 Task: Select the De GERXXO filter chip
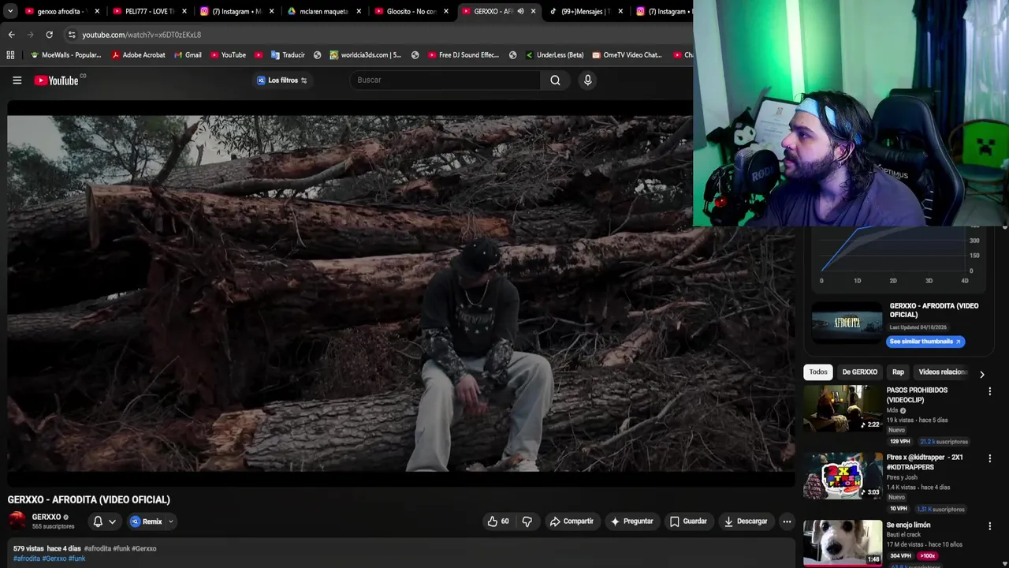click(x=859, y=372)
